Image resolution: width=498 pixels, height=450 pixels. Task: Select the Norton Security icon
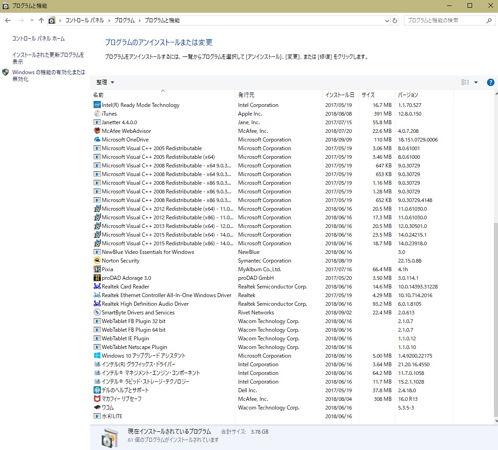(97, 261)
